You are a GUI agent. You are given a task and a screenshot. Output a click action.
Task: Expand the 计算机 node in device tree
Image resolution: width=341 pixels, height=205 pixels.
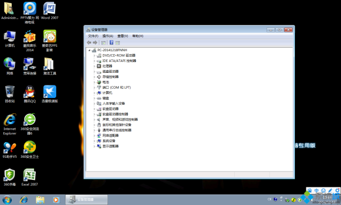point(94,93)
